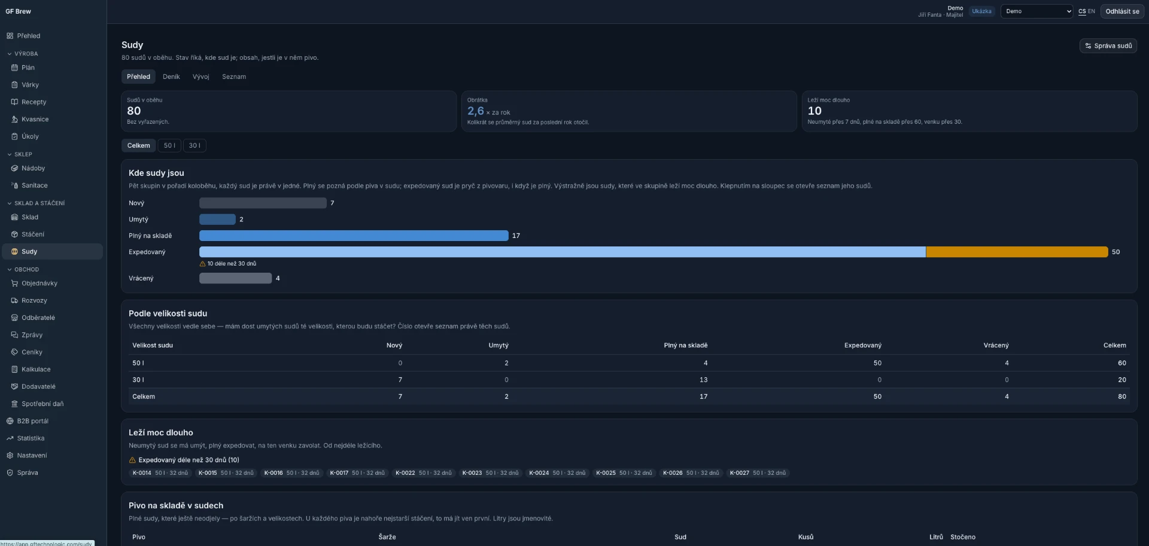Viewport: 1149px width, 546px height.
Task: Collapse the VÝROBA sidebar section
Action: click(22, 54)
